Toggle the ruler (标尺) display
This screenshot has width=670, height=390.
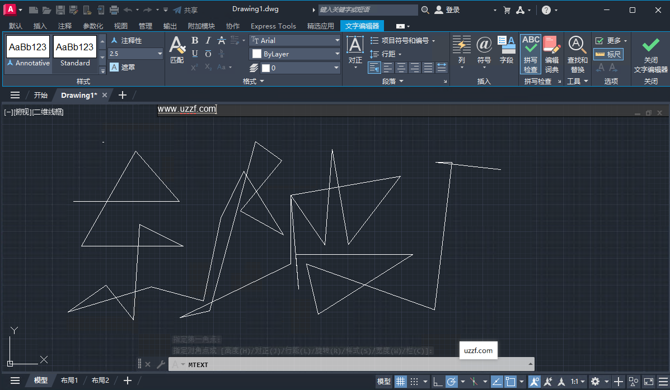pos(608,54)
